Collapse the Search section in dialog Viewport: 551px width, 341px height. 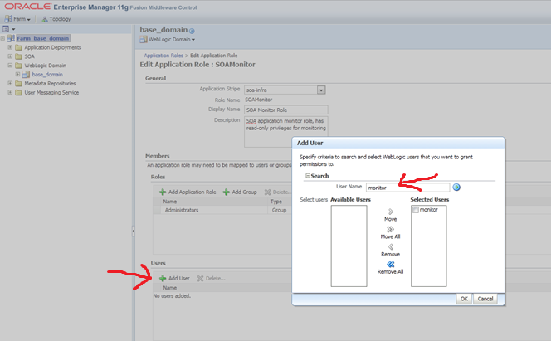(x=308, y=176)
